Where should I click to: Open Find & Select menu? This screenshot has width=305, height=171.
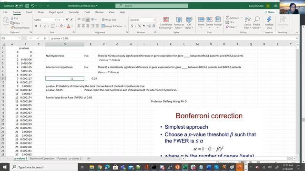pyautogui.click(x=257, y=23)
